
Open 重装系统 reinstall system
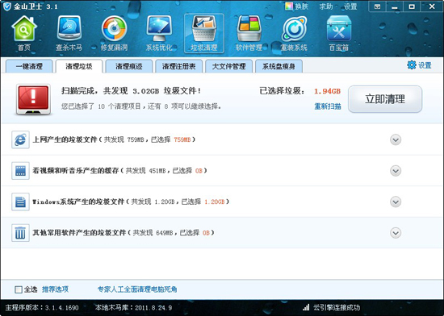294,33
